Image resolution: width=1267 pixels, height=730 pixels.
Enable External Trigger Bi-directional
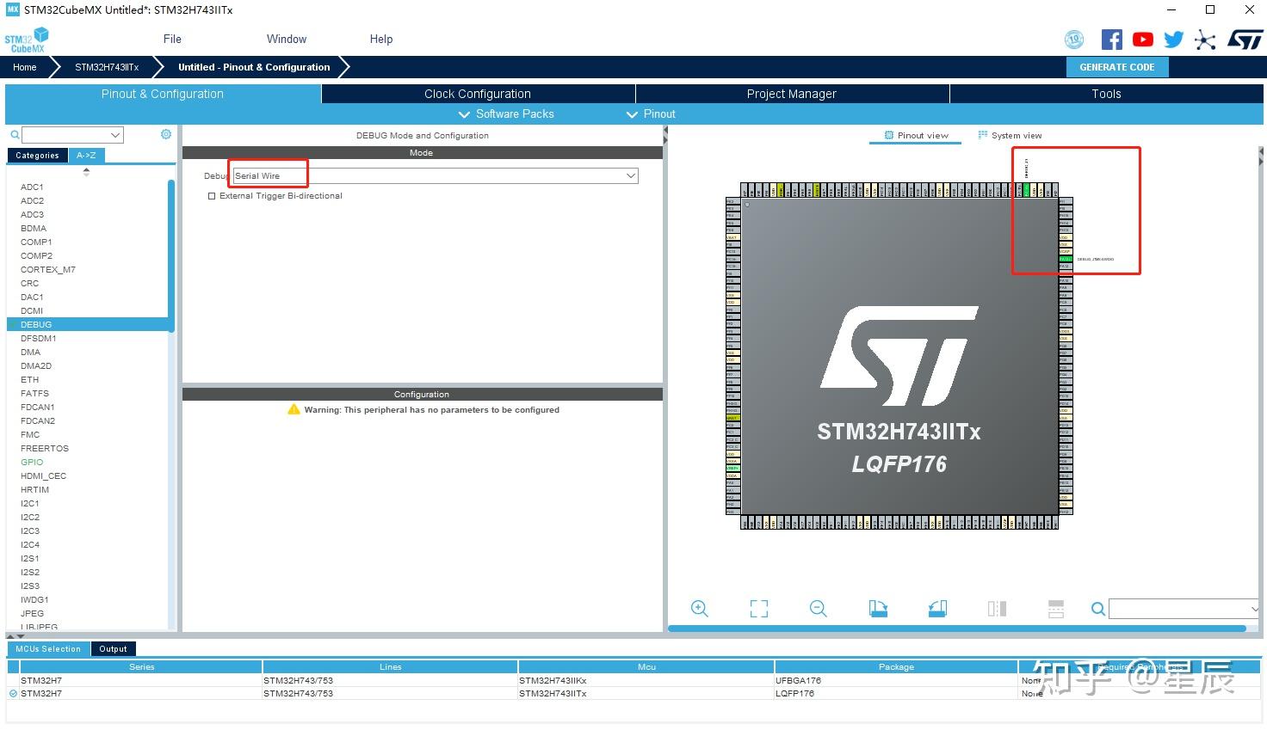coord(212,196)
